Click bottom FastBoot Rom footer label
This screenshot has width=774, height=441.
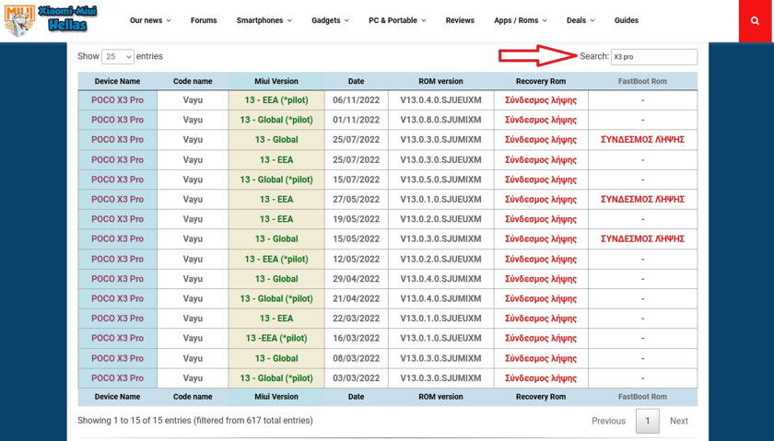coord(642,397)
